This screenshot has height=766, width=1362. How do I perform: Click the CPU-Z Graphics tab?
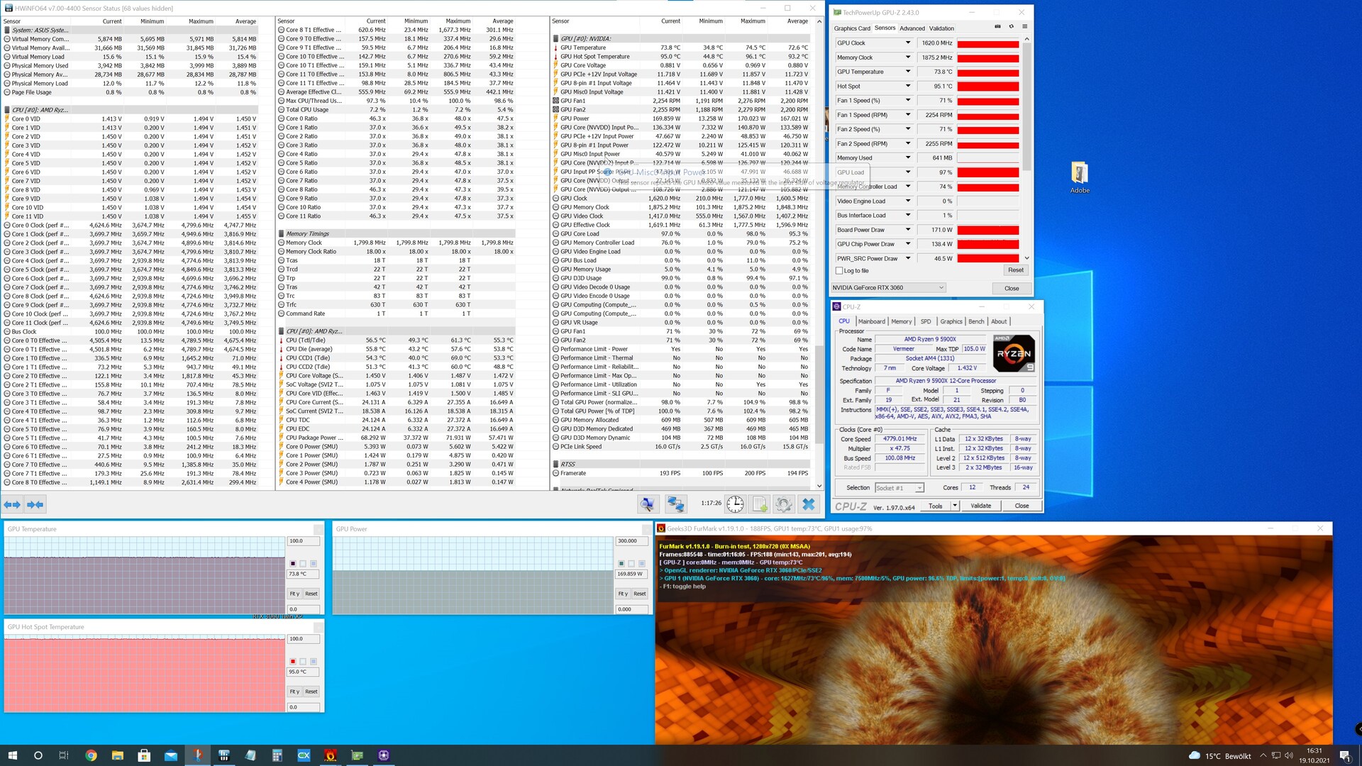point(951,321)
